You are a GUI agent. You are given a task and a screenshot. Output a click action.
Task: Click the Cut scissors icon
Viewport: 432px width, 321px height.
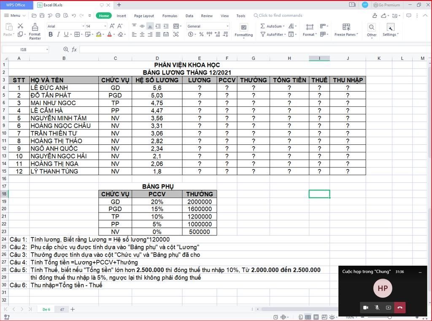(x=20, y=26)
